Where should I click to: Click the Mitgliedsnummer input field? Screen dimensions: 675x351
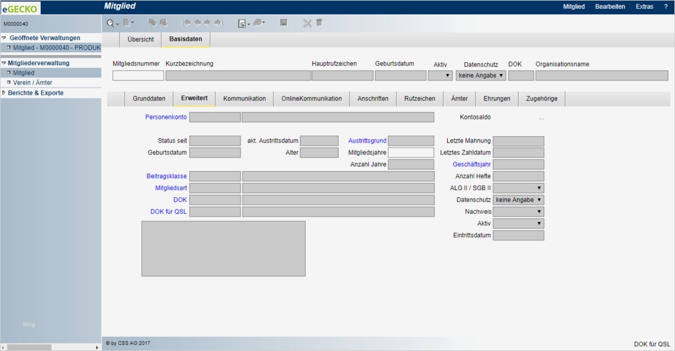click(138, 76)
